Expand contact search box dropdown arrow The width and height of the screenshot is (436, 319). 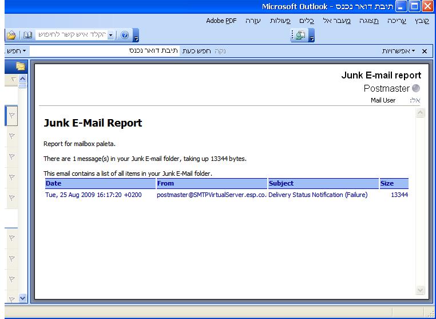pyautogui.click(x=110, y=35)
